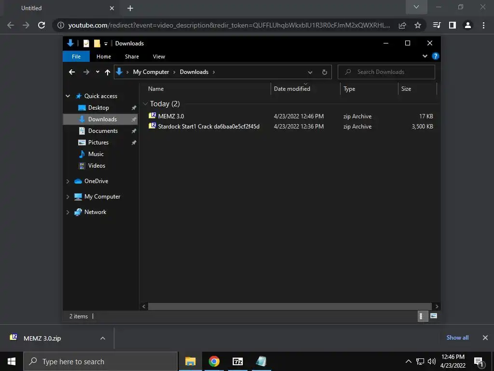Select Stardock Start1 Crack zip file
494x371 pixels.
click(290, 127)
